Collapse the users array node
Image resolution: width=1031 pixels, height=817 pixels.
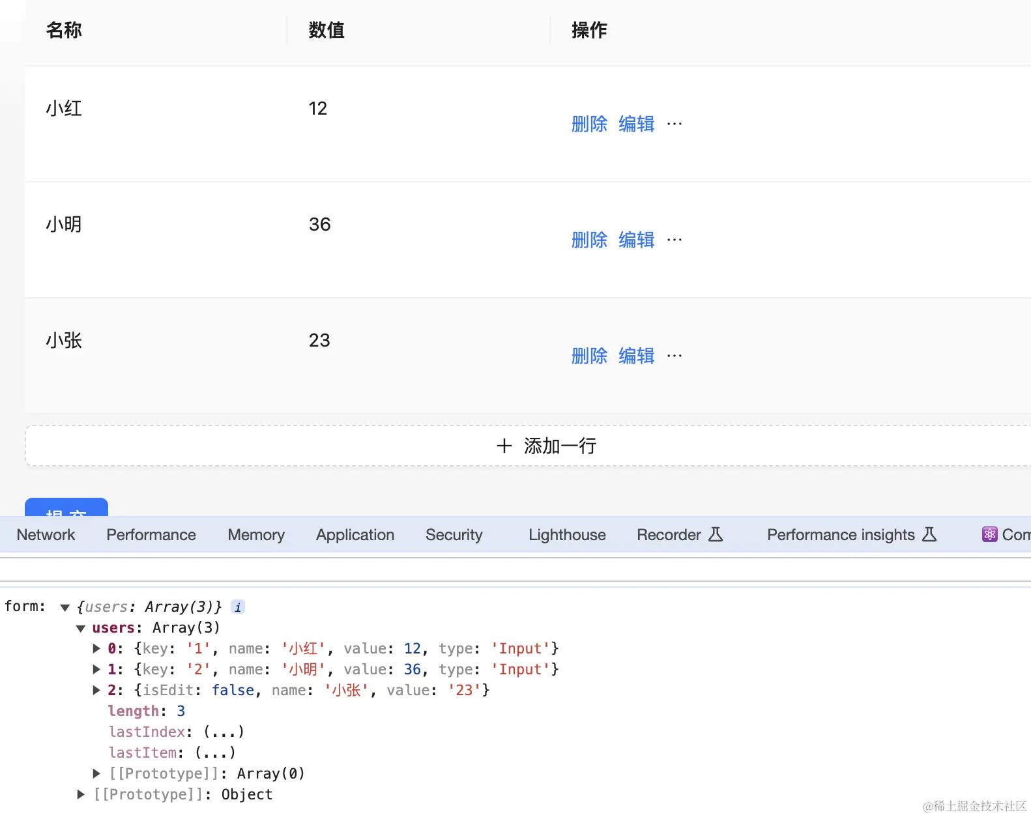pyautogui.click(x=81, y=628)
